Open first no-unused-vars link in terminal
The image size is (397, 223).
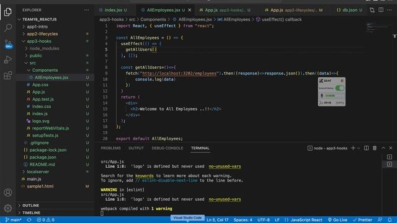pyautogui.click(x=225, y=167)
